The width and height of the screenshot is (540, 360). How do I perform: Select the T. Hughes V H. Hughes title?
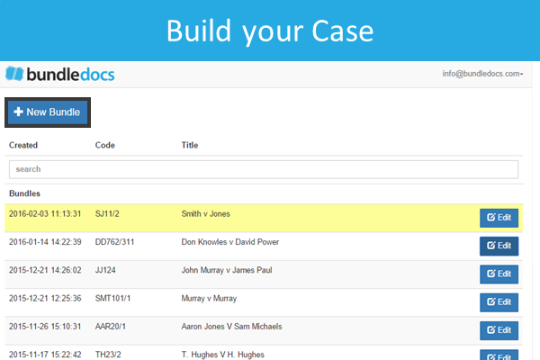tap(223, 355)
